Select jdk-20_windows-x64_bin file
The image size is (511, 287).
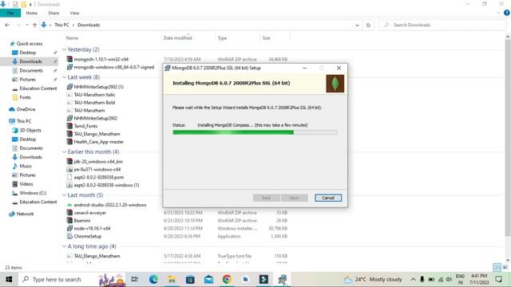[98, 161]
